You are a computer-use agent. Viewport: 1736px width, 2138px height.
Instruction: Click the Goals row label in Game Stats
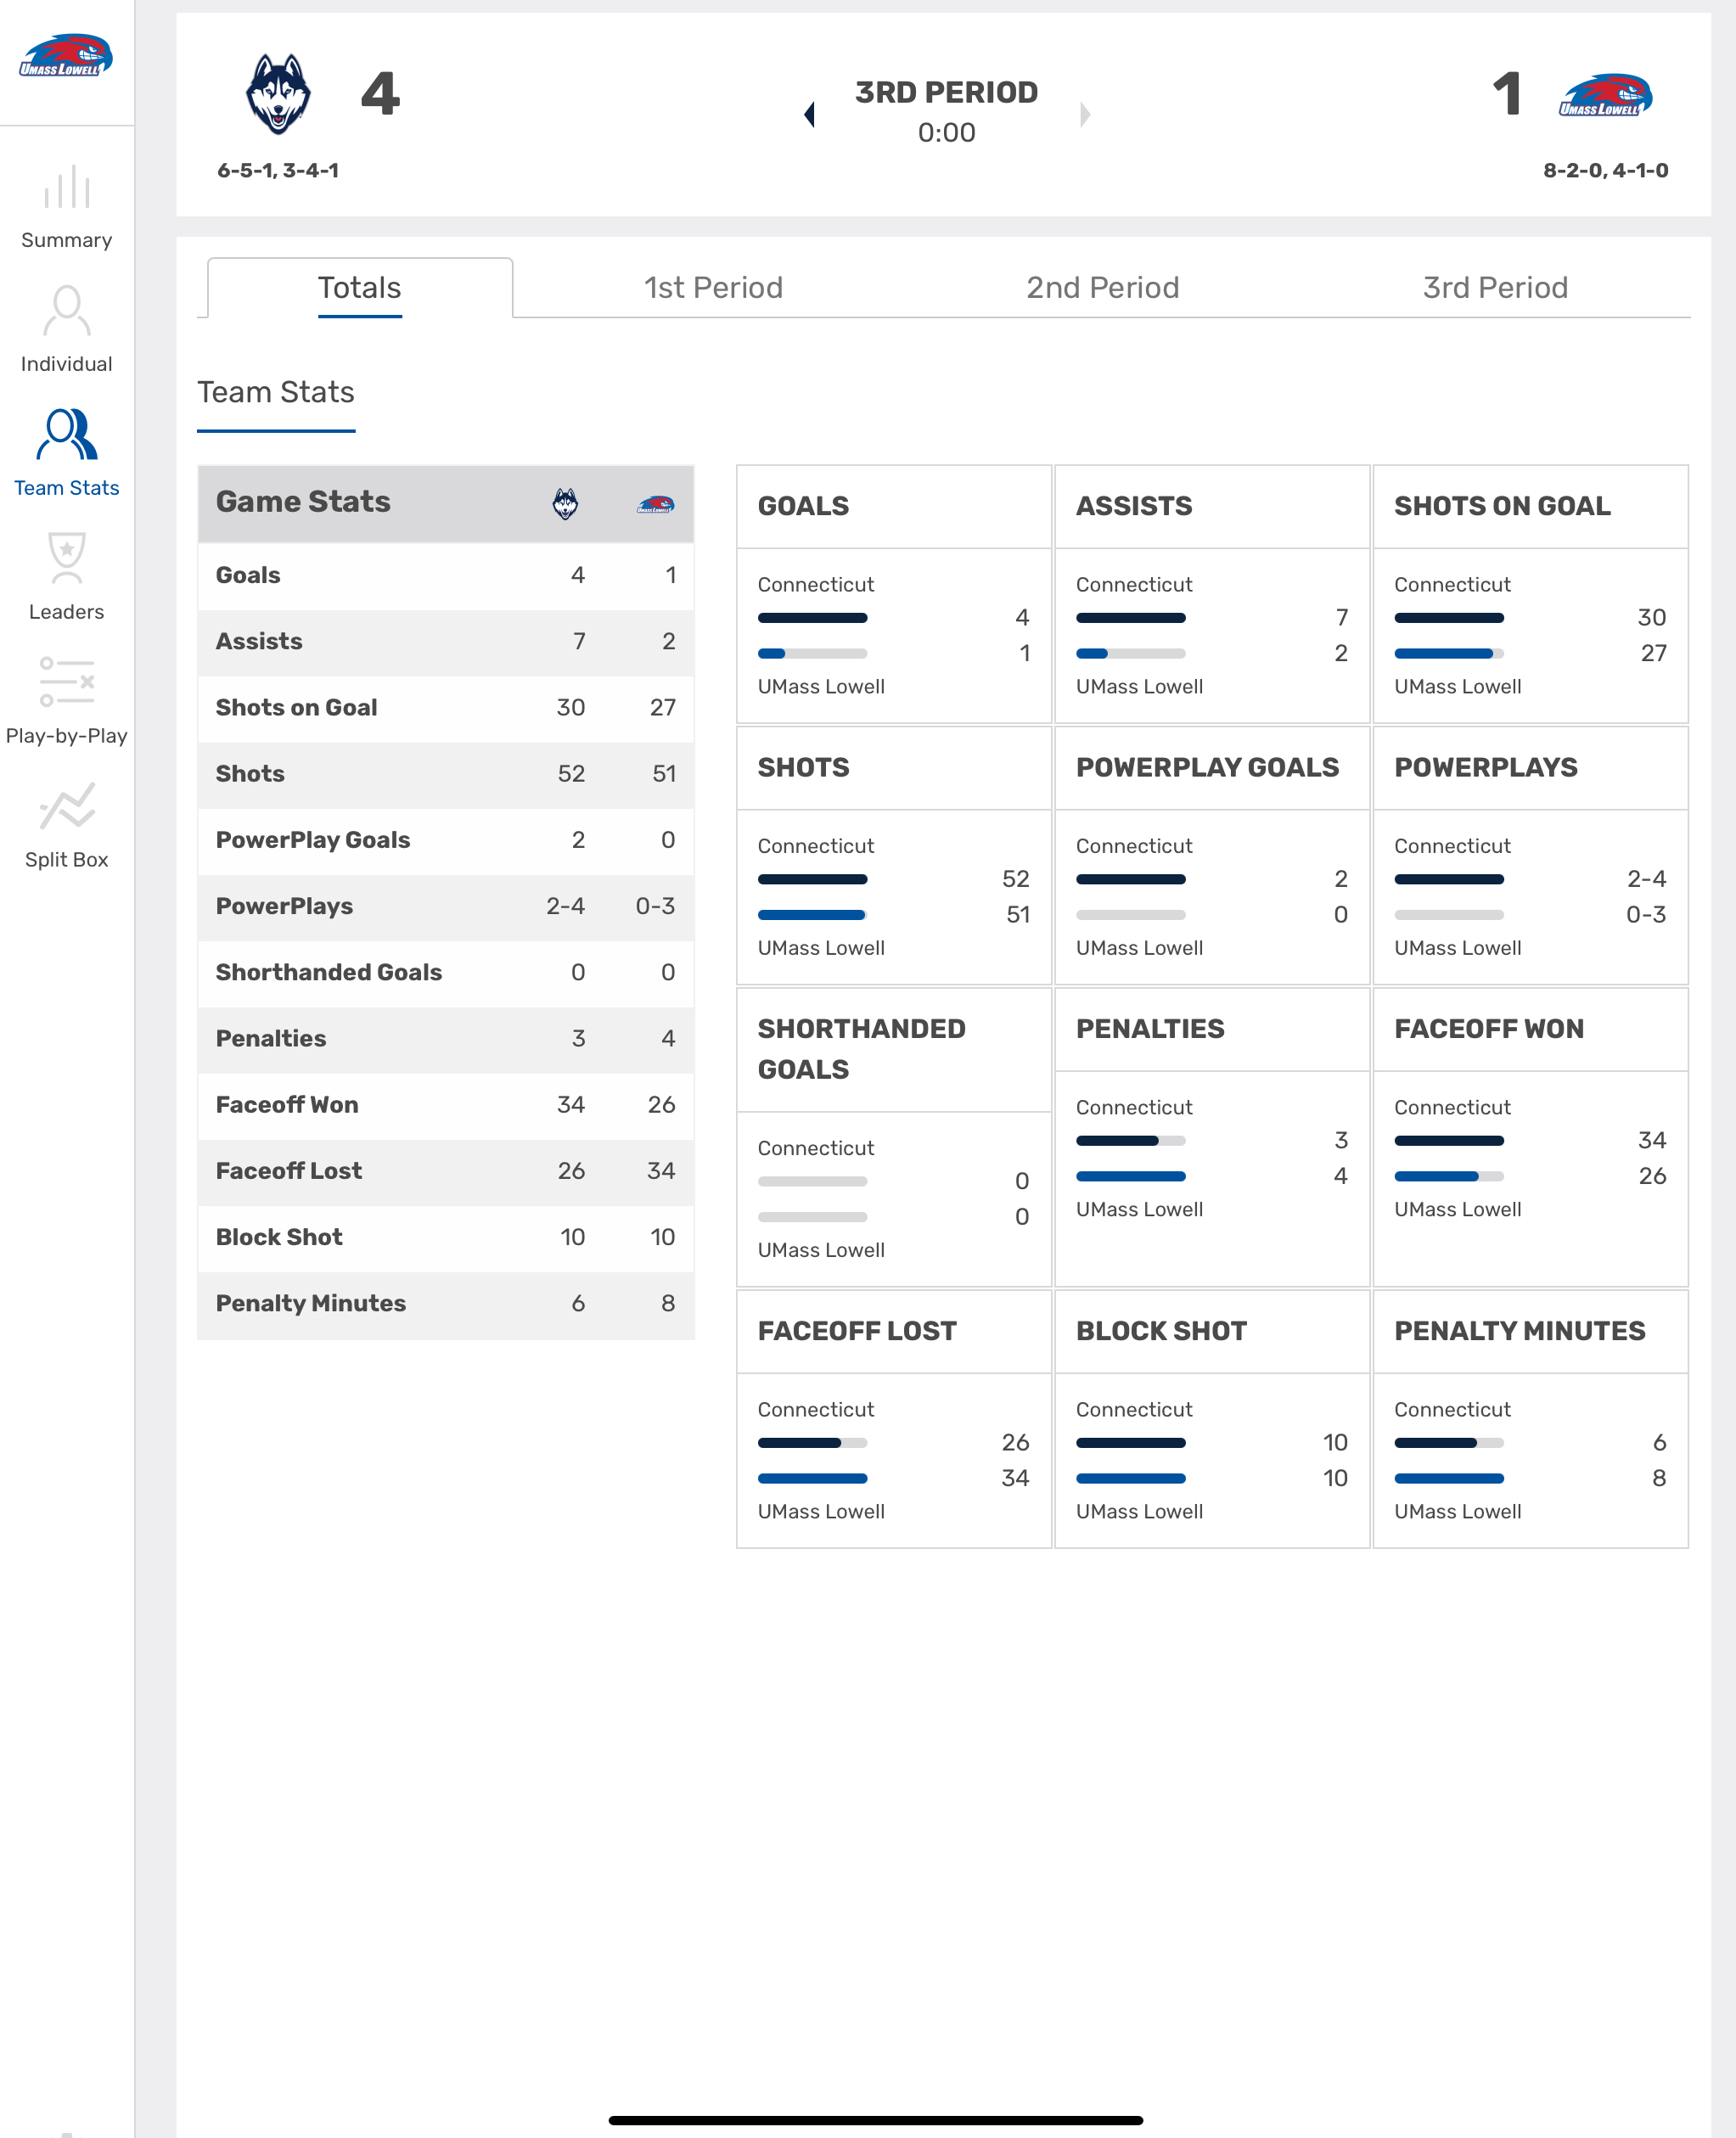tap(248, 575)
